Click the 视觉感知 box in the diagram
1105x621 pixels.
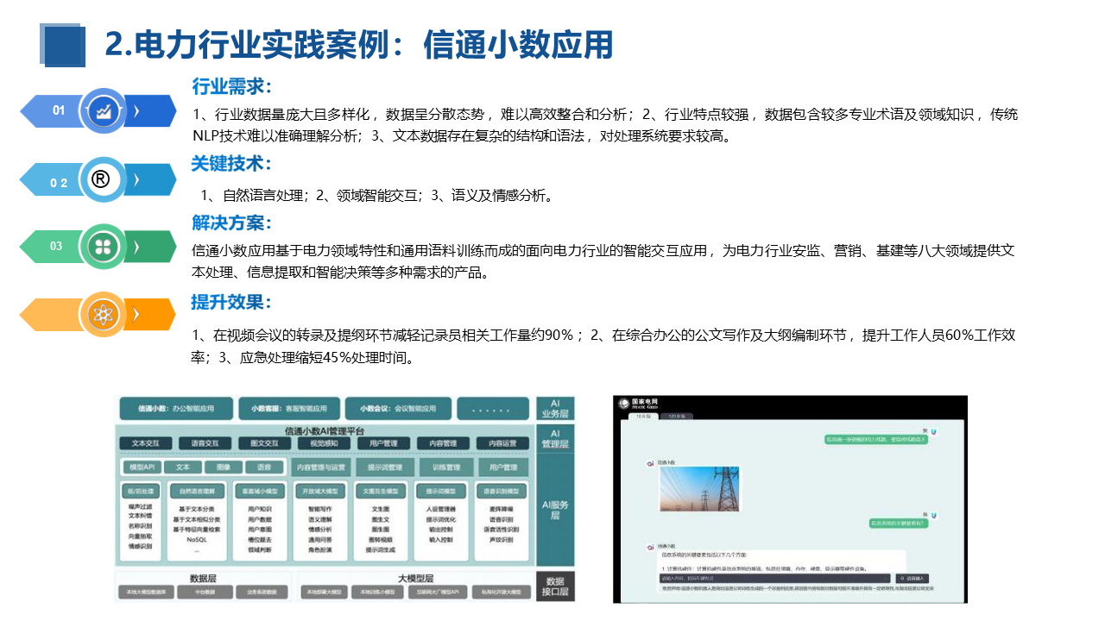pyautogui.click(x=324, y=443)
